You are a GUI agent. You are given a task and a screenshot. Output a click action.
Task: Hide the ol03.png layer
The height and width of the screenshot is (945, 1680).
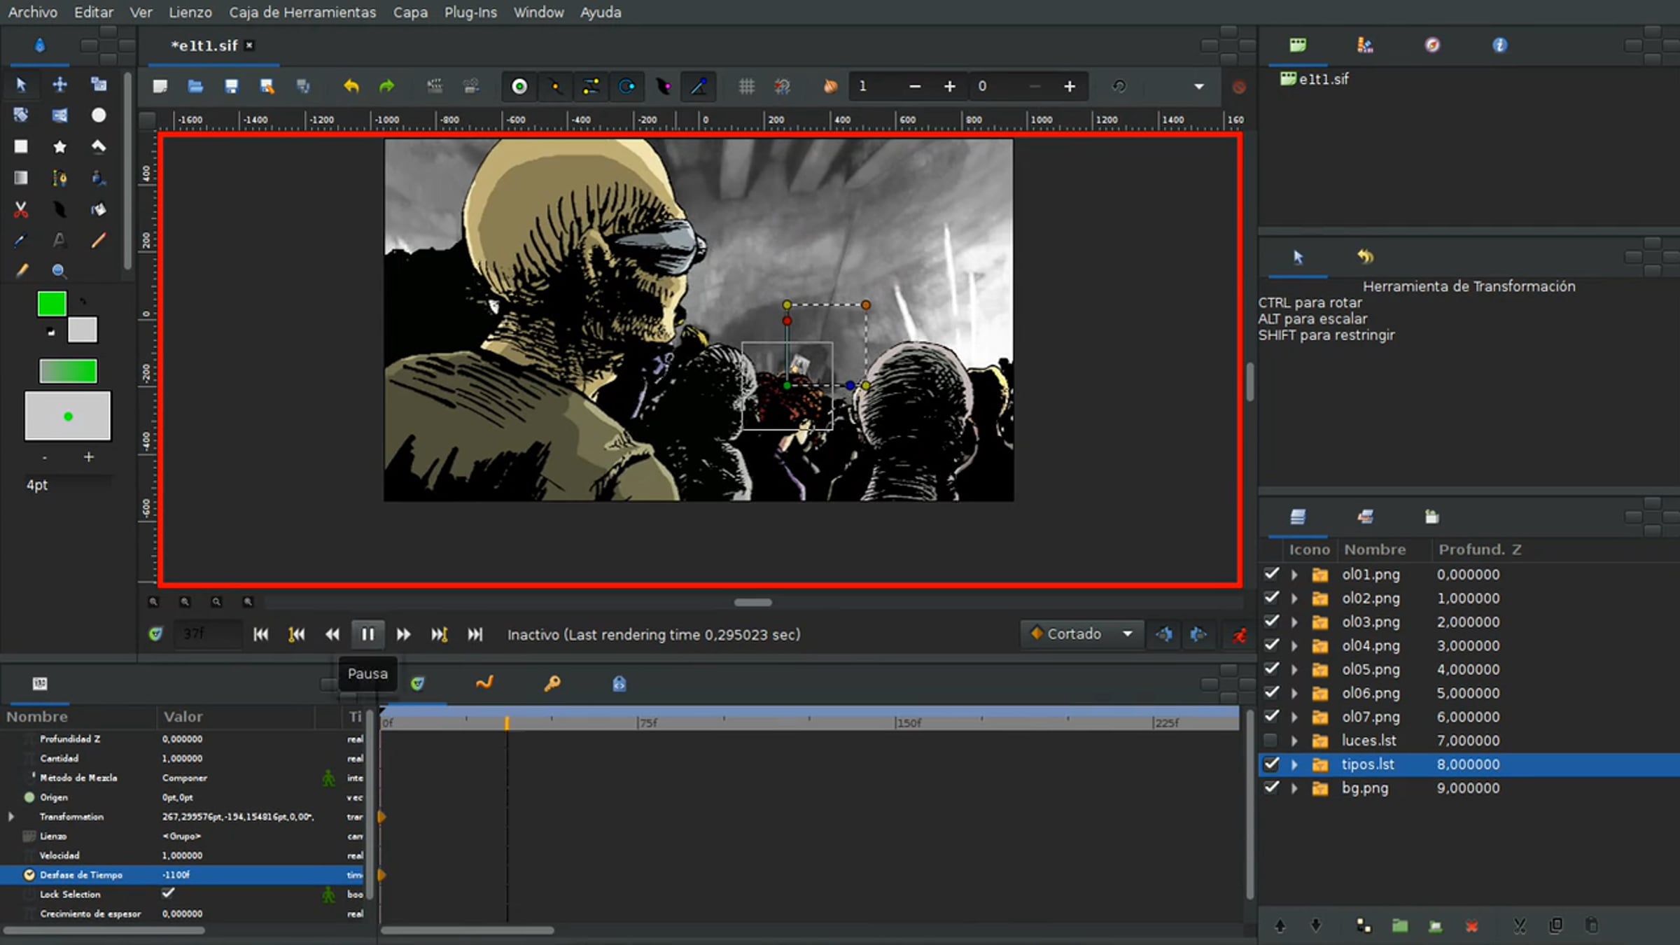[1270, 622]
